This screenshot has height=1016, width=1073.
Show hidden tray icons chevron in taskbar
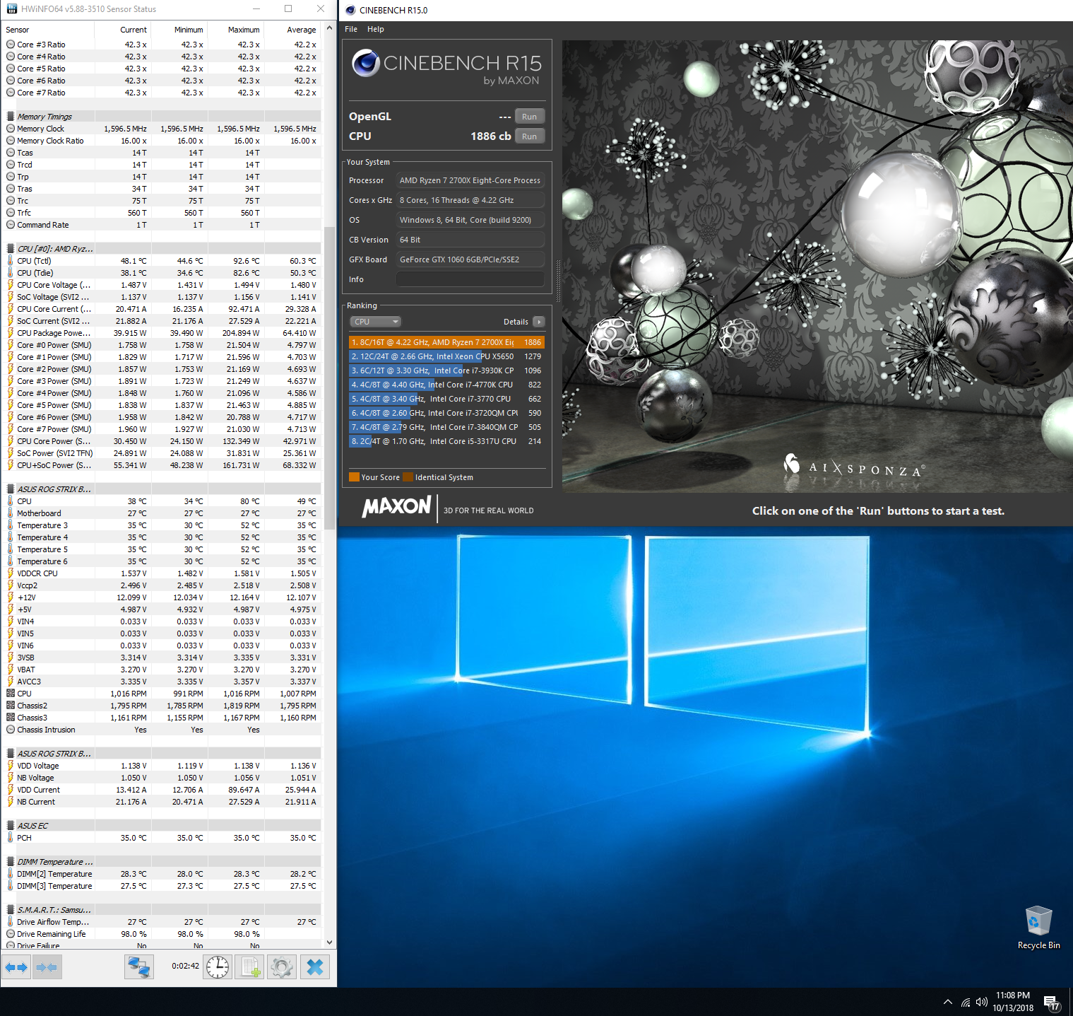point(947,1002)
